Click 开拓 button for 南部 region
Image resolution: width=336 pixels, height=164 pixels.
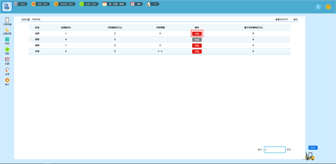click(x=197, y=45)
